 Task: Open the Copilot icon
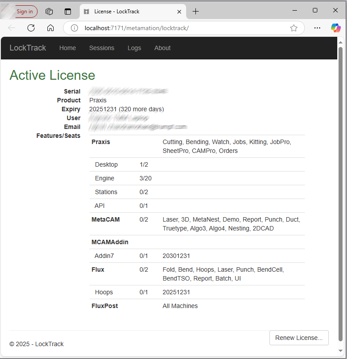click(x=335, y=28)
